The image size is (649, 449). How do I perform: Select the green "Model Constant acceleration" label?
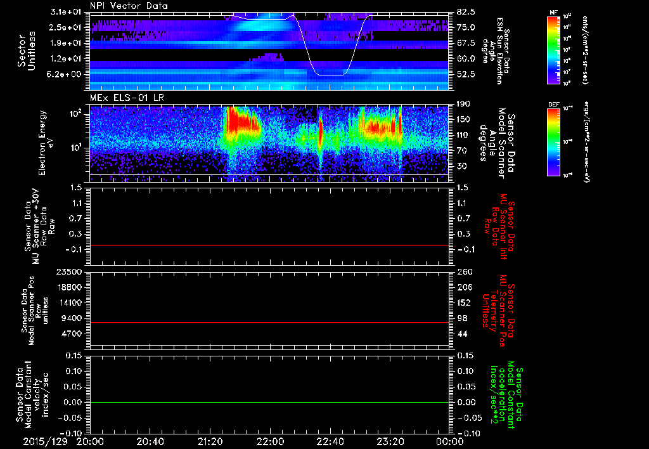tap(506, 396)
